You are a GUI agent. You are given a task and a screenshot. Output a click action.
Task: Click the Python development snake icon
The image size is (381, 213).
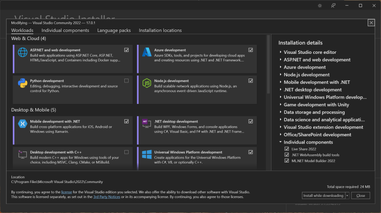(22, 83)
